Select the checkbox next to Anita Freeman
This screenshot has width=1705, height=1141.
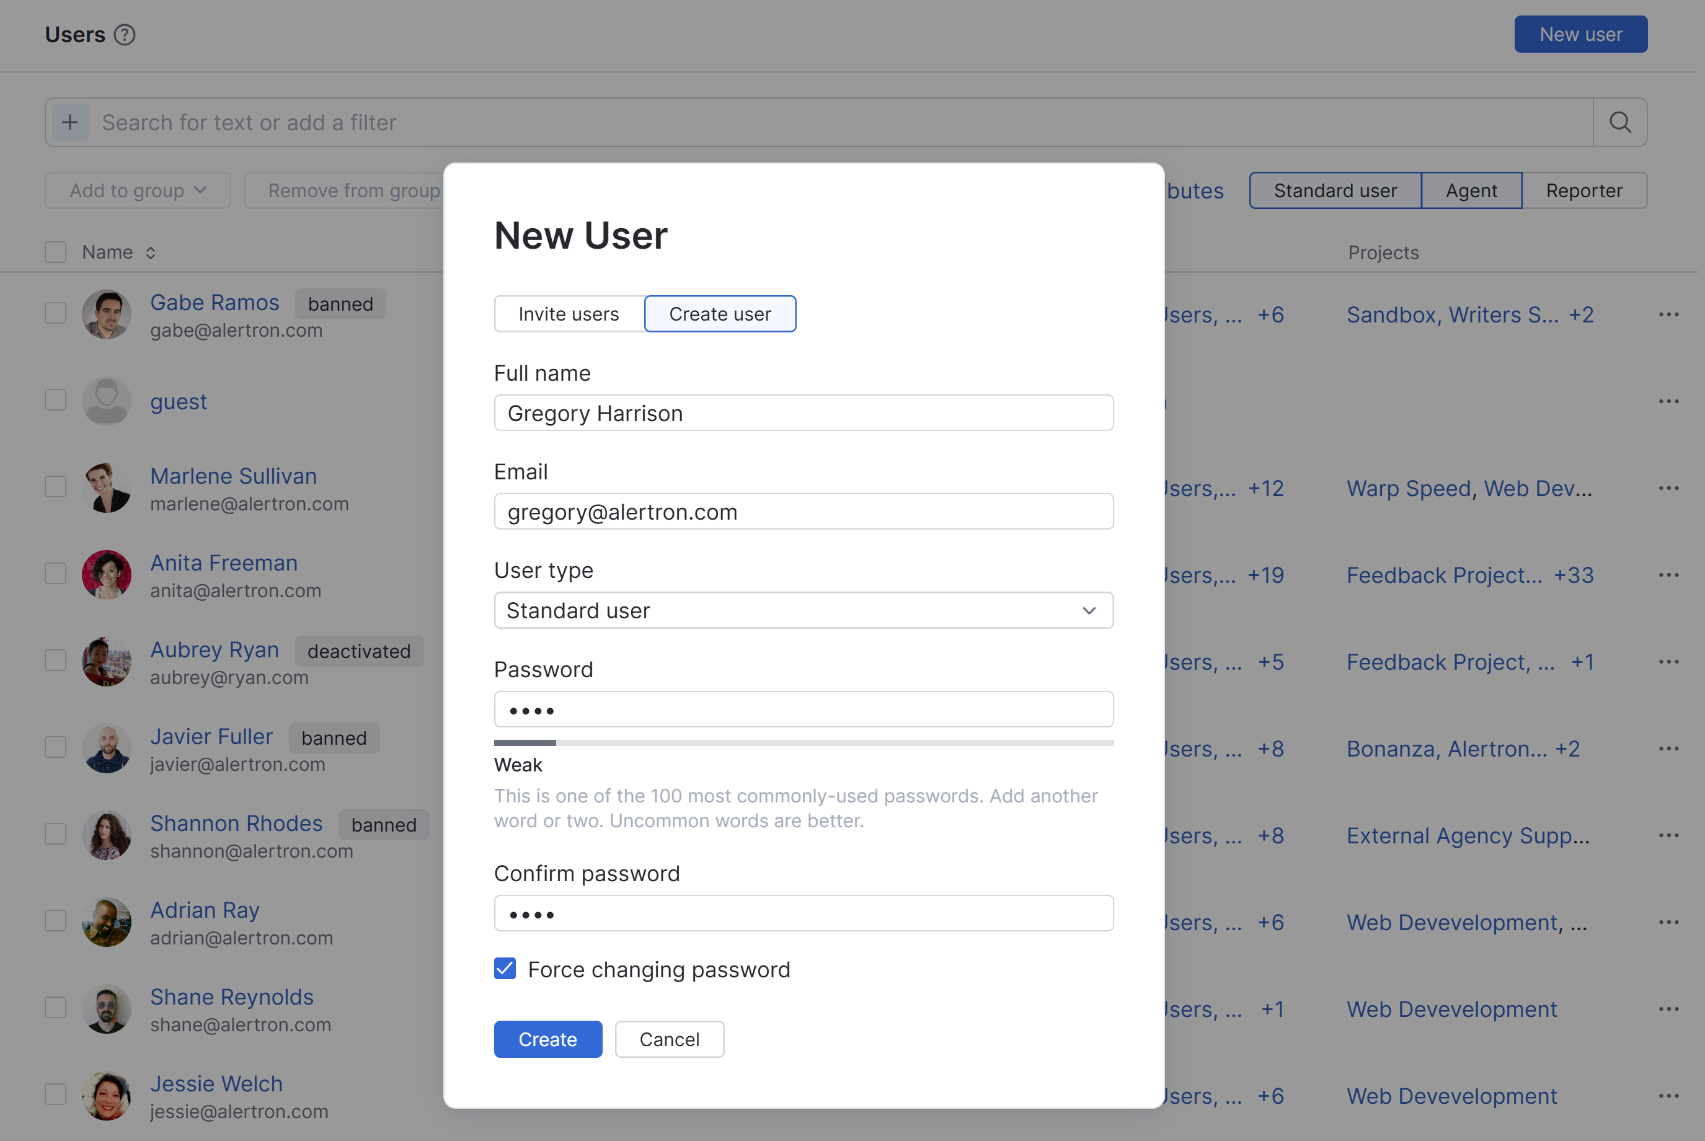[x=55, y=573]
